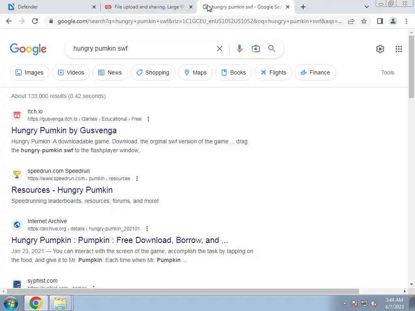Screen dimensions: 415x311
Task: Filter results by News
Action: pyautogui.click(x=110, y=72)
